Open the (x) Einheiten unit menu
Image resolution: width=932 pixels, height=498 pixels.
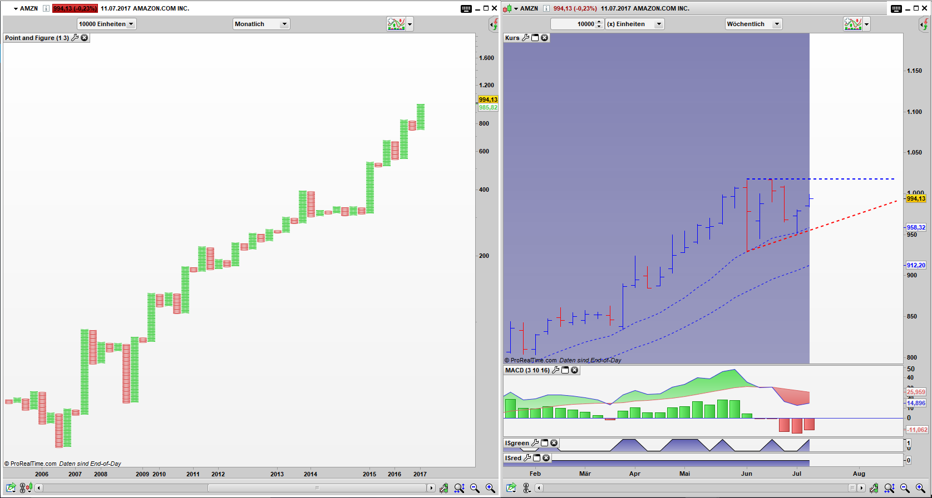point(634,24)
